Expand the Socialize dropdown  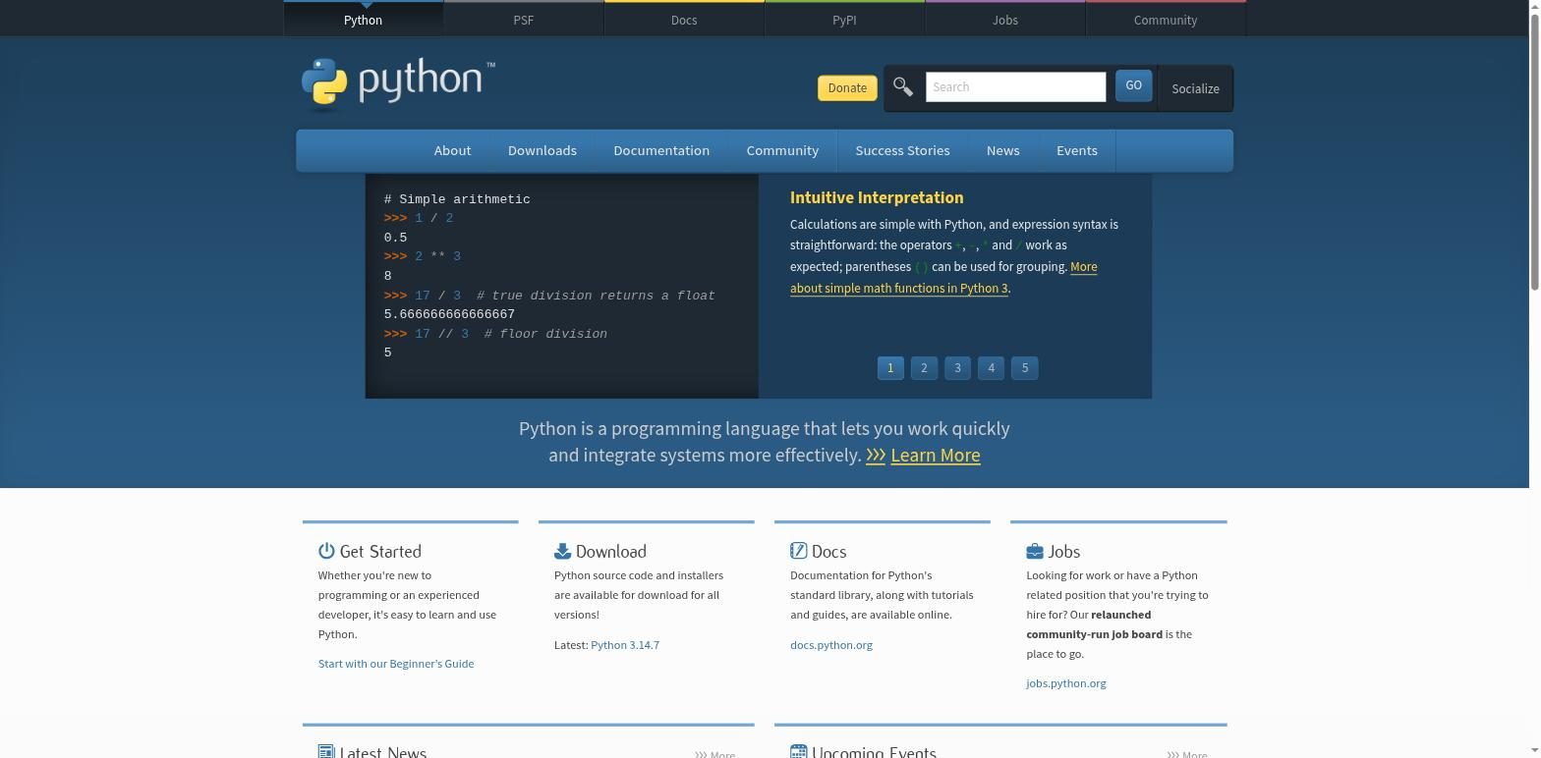1195,88
